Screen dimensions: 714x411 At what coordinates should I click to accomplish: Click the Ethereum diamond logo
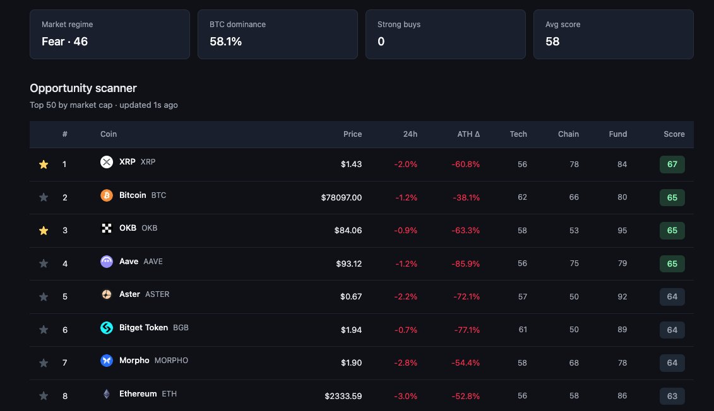tap(107, 394)
